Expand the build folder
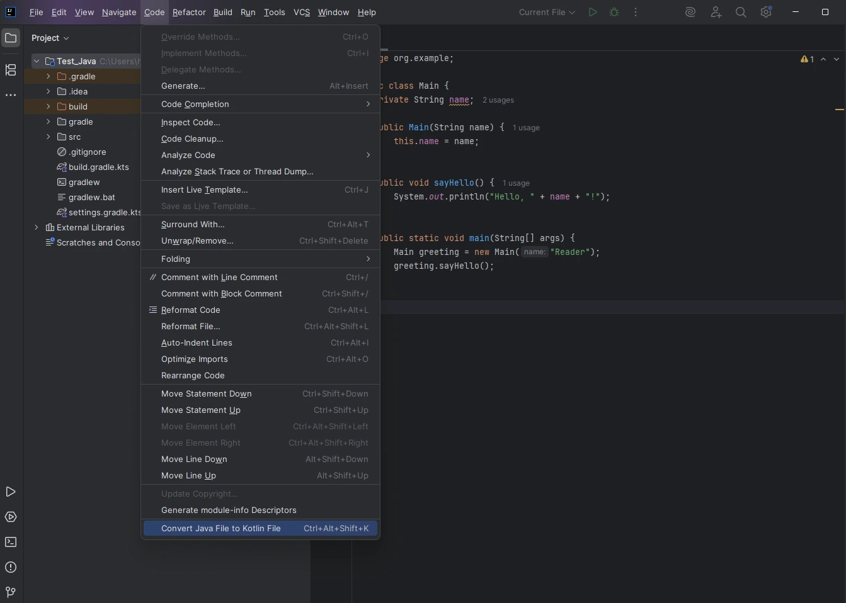Viewport: 846px width, 603px height. pos(48,106)
